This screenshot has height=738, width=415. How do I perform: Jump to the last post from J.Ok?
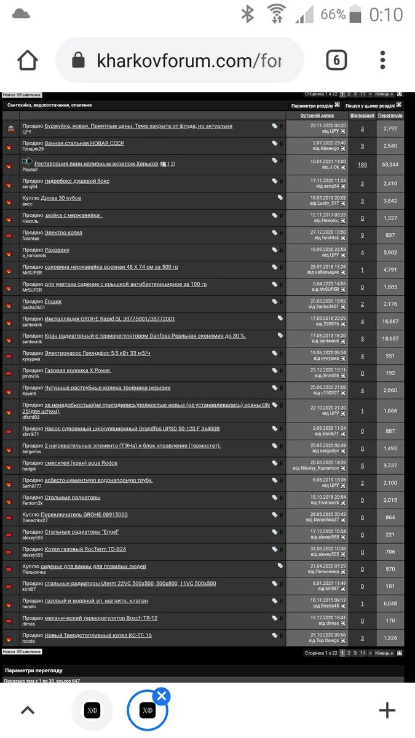click(x=343, y=167)
